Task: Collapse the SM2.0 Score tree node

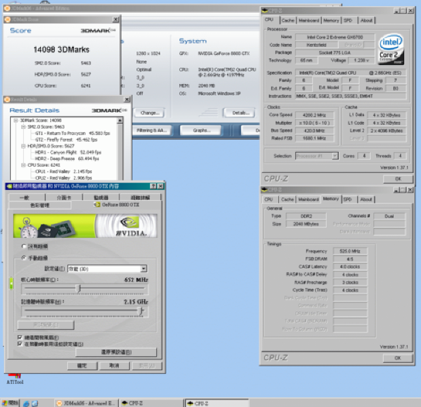Action: click(23, 127)
